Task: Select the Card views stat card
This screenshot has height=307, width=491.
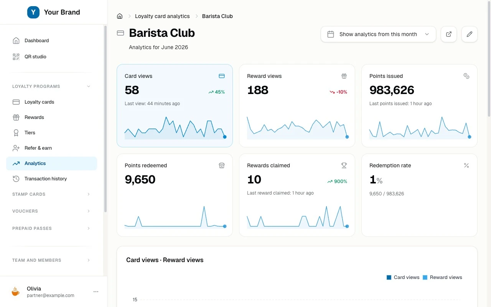Action: (x=175, y=106)
